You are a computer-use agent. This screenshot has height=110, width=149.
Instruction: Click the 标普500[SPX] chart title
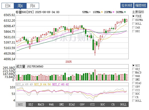(25, 12)
